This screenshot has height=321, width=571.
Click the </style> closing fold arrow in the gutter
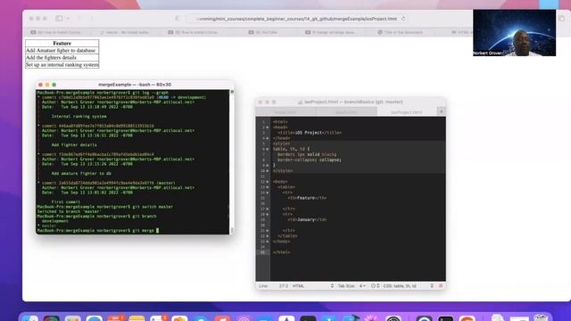268,170
